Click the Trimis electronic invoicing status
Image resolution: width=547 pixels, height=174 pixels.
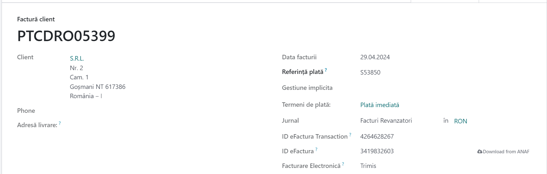click(x=368, y=166)
